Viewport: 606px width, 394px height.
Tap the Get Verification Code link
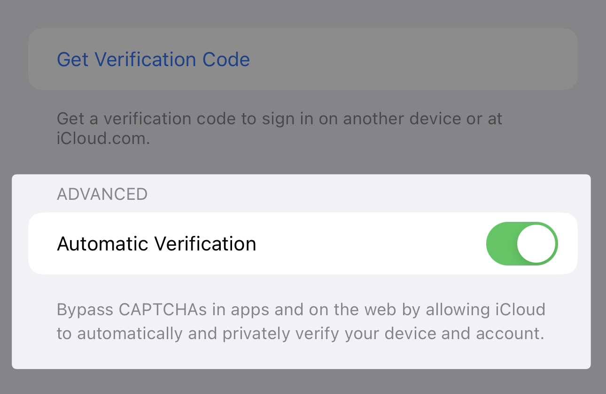click(x=153, y=60)
